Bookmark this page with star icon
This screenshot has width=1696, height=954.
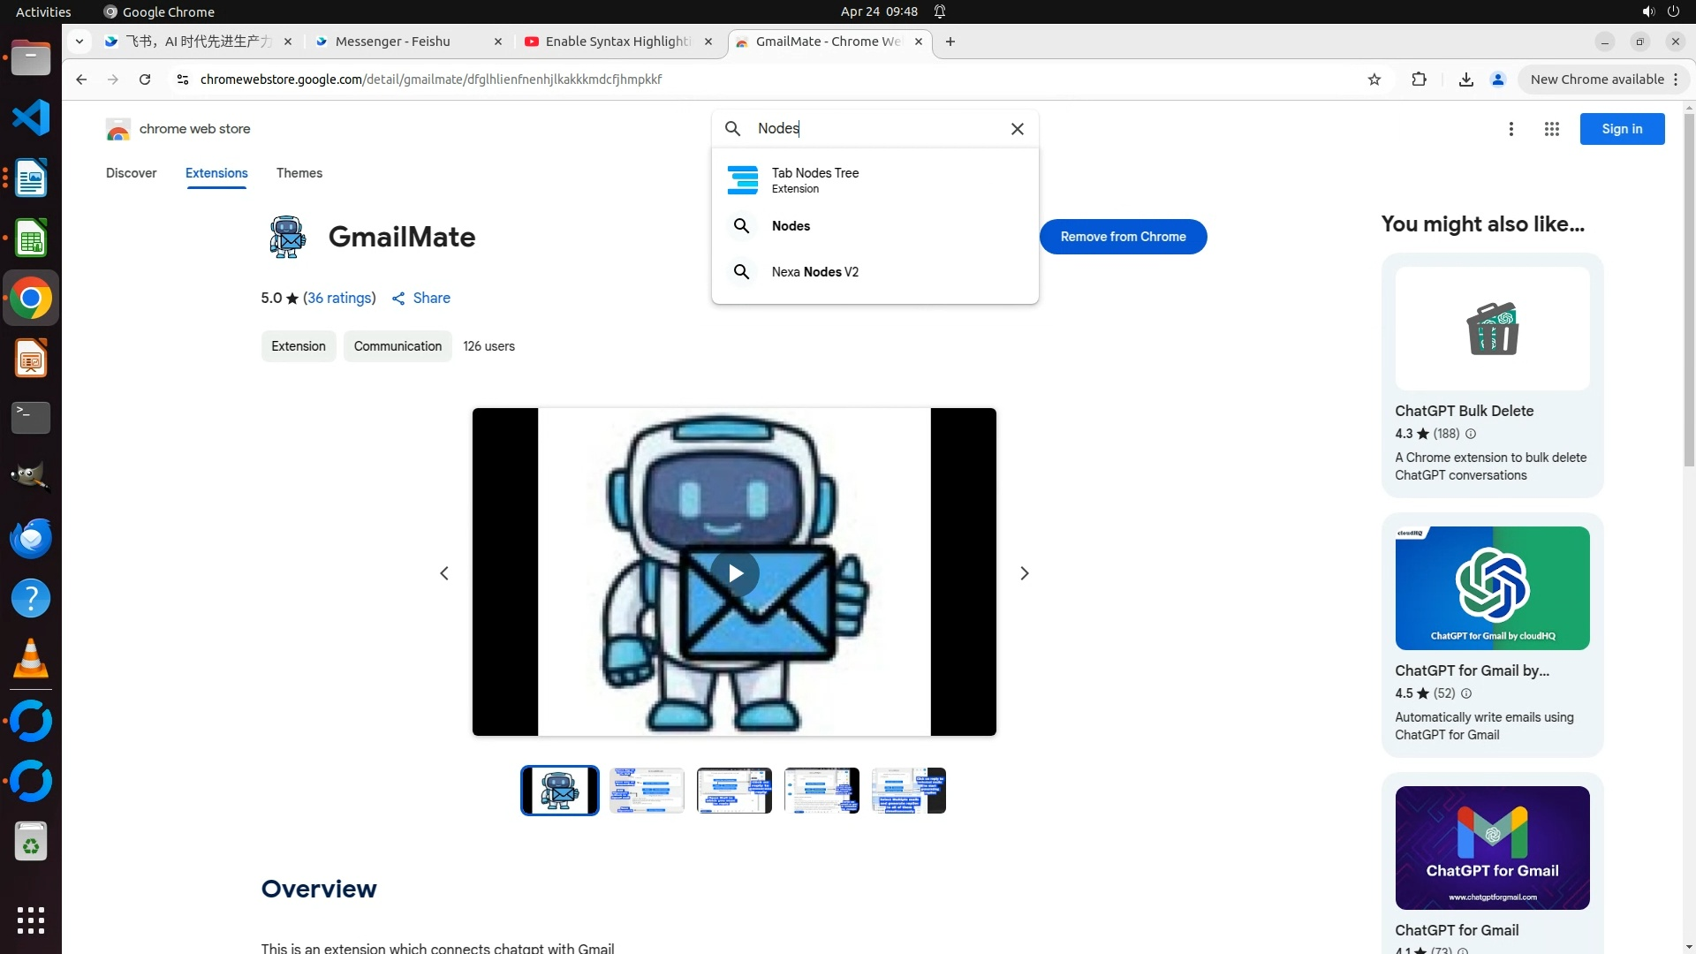point(1374,79)
